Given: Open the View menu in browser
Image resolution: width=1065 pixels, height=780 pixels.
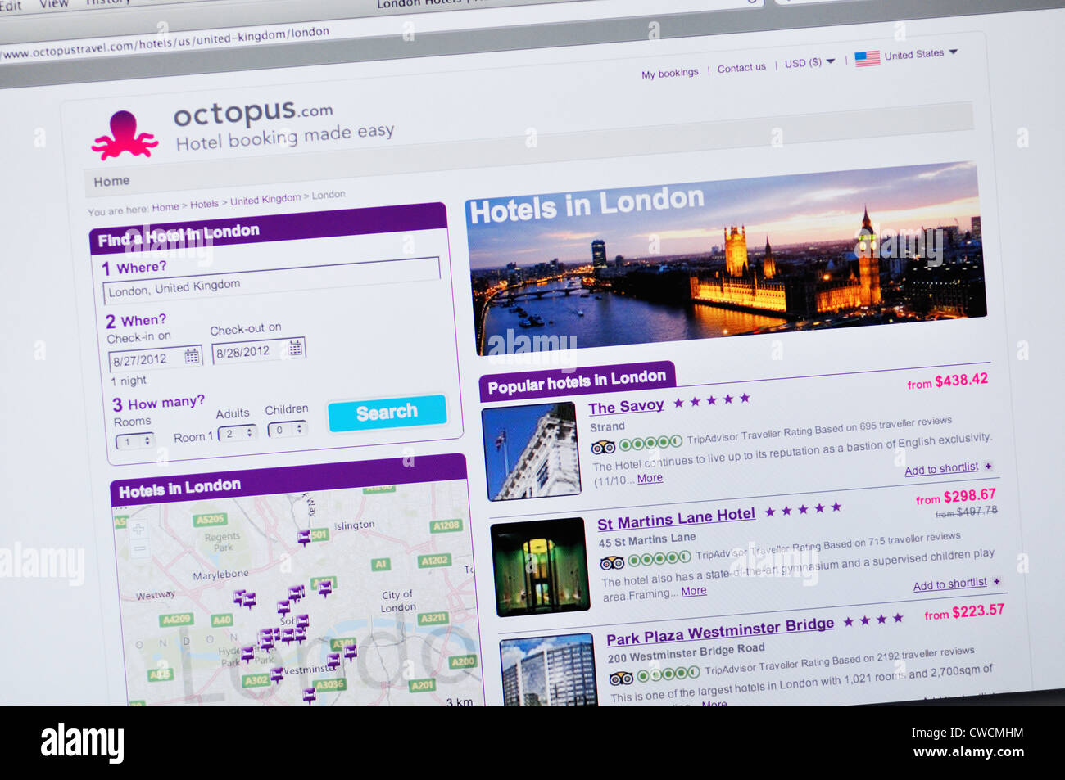Looking at the screenshot, I should [54, 4].
